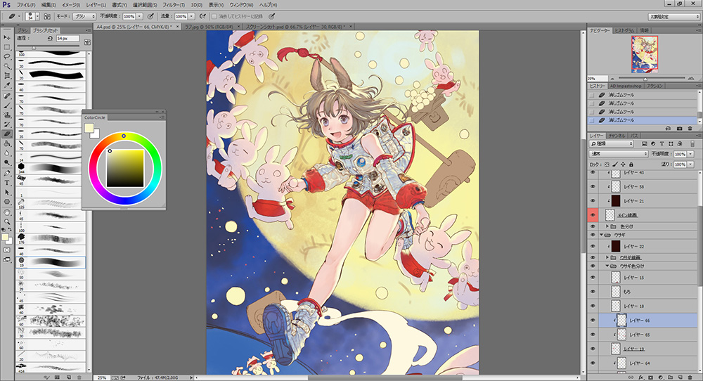This screenshot has width=703, height=381.
Task: Enable erase to history checkbox
Action: click(x=214, y=16)
